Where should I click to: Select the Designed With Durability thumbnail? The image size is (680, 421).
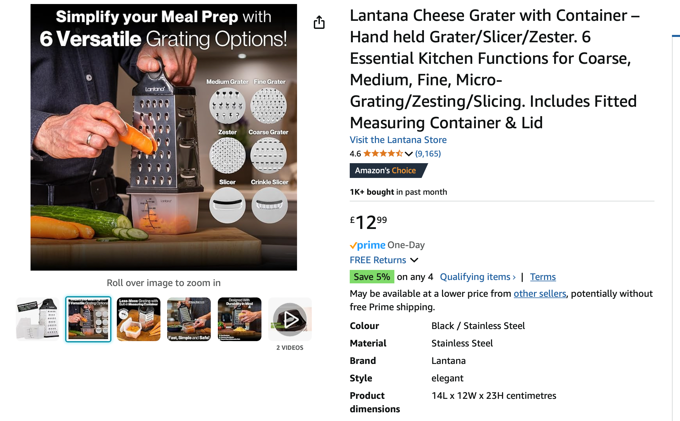pos(239,319)
